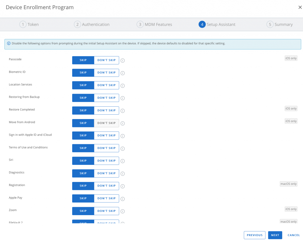Open the Location Services info icon
Screen dimensions: 303x242
point(123,86)
